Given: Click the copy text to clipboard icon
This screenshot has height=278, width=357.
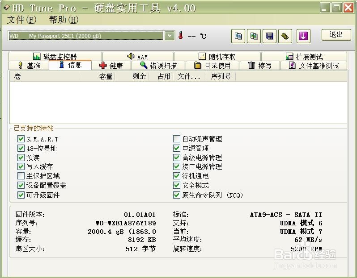Looking at the screenshot, I should [x=238, y=36].
